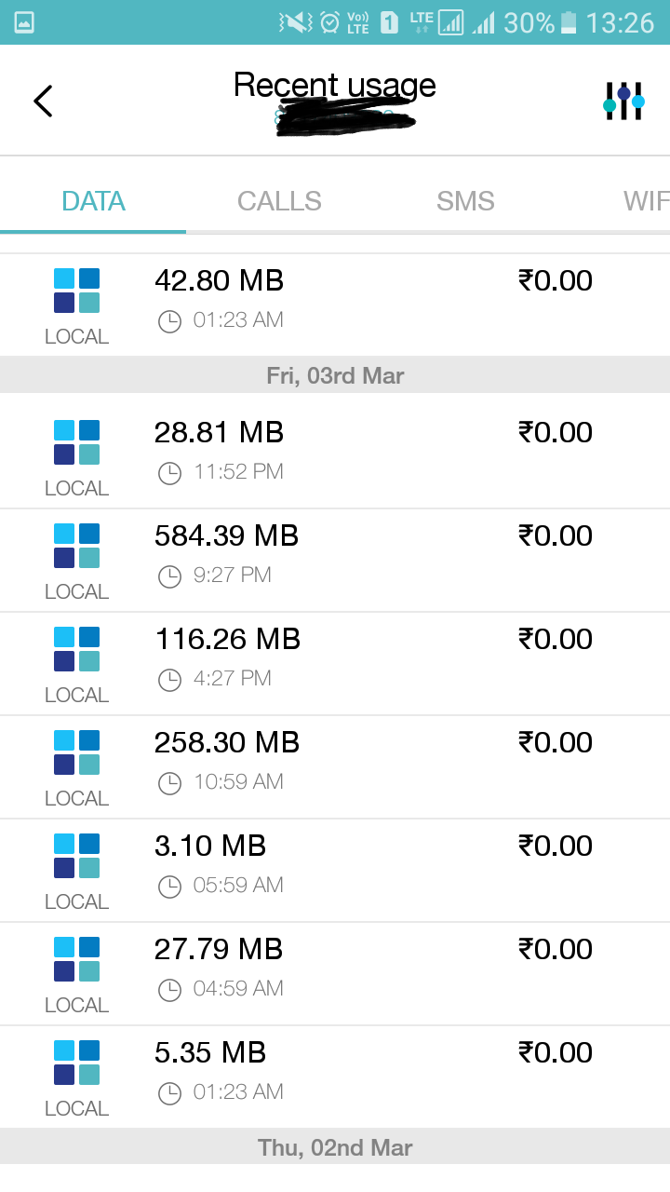This screenshot has width=670, height=1192.
Task: Switch to the CALLS tab
Action: pos(279,201)
